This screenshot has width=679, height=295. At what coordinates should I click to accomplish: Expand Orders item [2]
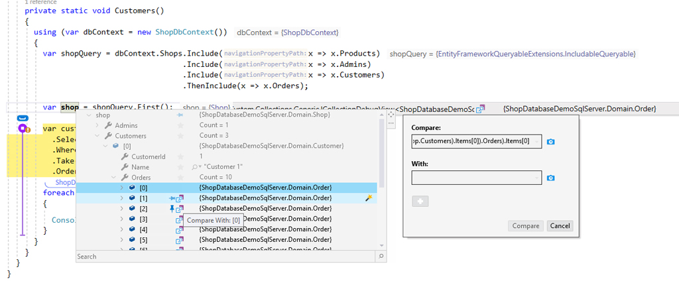point(122,209)
